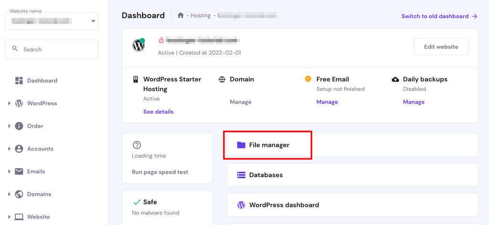Click the Domains globe icon in sidebar
The height and width of the screenshot is (225, 489).
point(19,194)
